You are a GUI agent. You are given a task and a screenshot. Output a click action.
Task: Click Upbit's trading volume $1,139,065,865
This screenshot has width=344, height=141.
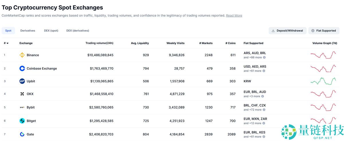[102, 81]
